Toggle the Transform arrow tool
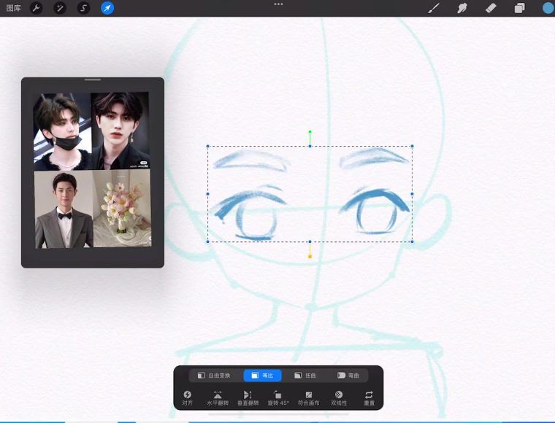This screenshot has width=555, height=423. (x=107, y=8)
